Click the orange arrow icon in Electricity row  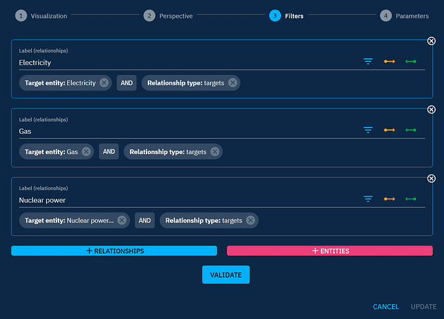click(389, 62)
